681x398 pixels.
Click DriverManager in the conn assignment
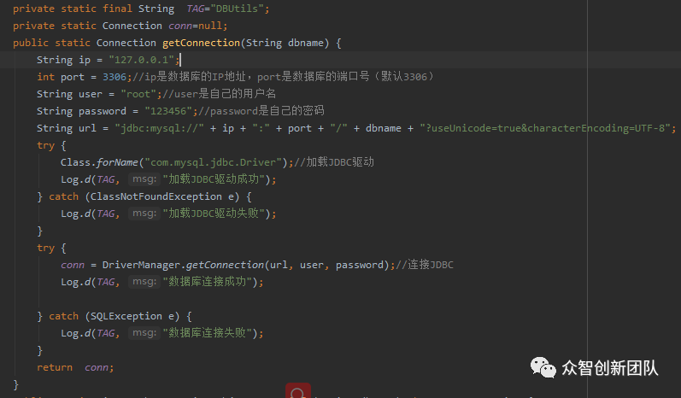click(x=141, y=265)
